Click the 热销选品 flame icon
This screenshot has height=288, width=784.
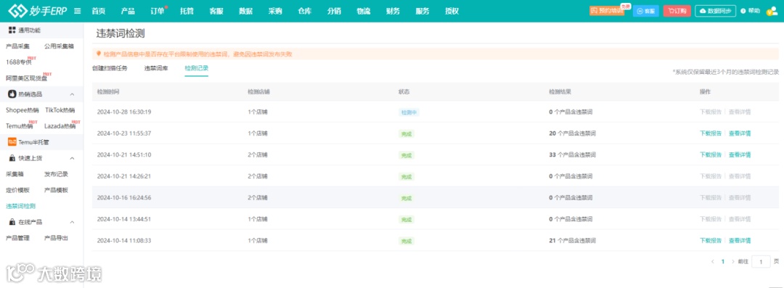point(12,94)
